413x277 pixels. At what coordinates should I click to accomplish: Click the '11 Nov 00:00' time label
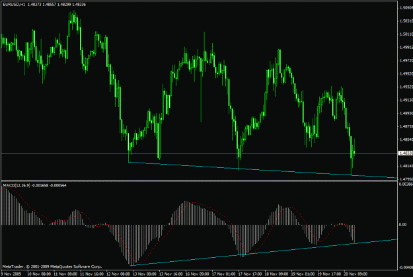coord(65,274)
